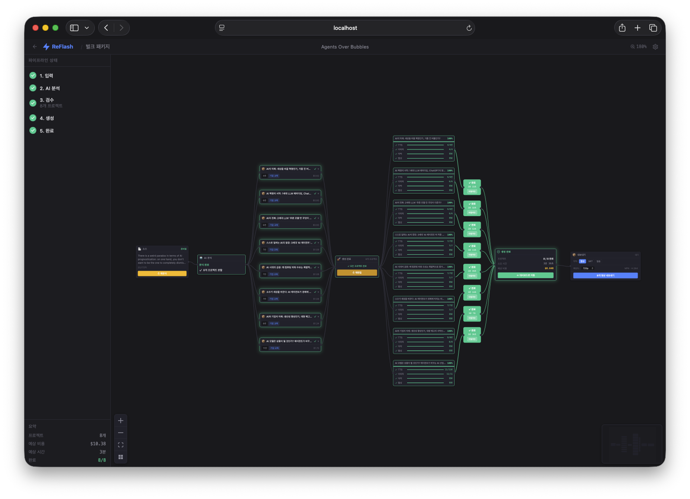Click the ReFlash lightning logo

(x=46, y=47)
